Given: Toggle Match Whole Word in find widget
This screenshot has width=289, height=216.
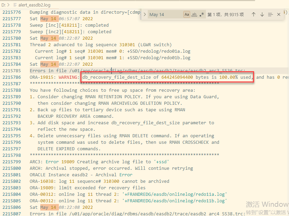Looking at the screenshot, I should click(194, 14).
